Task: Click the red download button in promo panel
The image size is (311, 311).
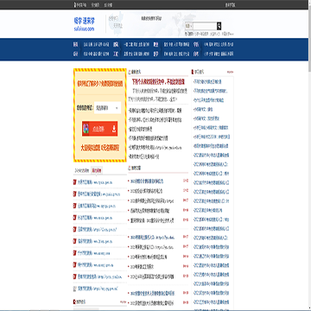Action: [99, 129]
